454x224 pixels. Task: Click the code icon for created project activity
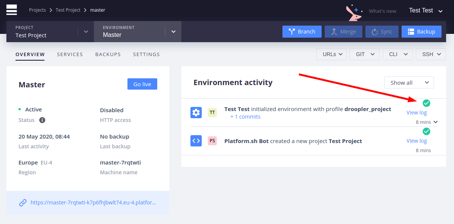point(196,141)
